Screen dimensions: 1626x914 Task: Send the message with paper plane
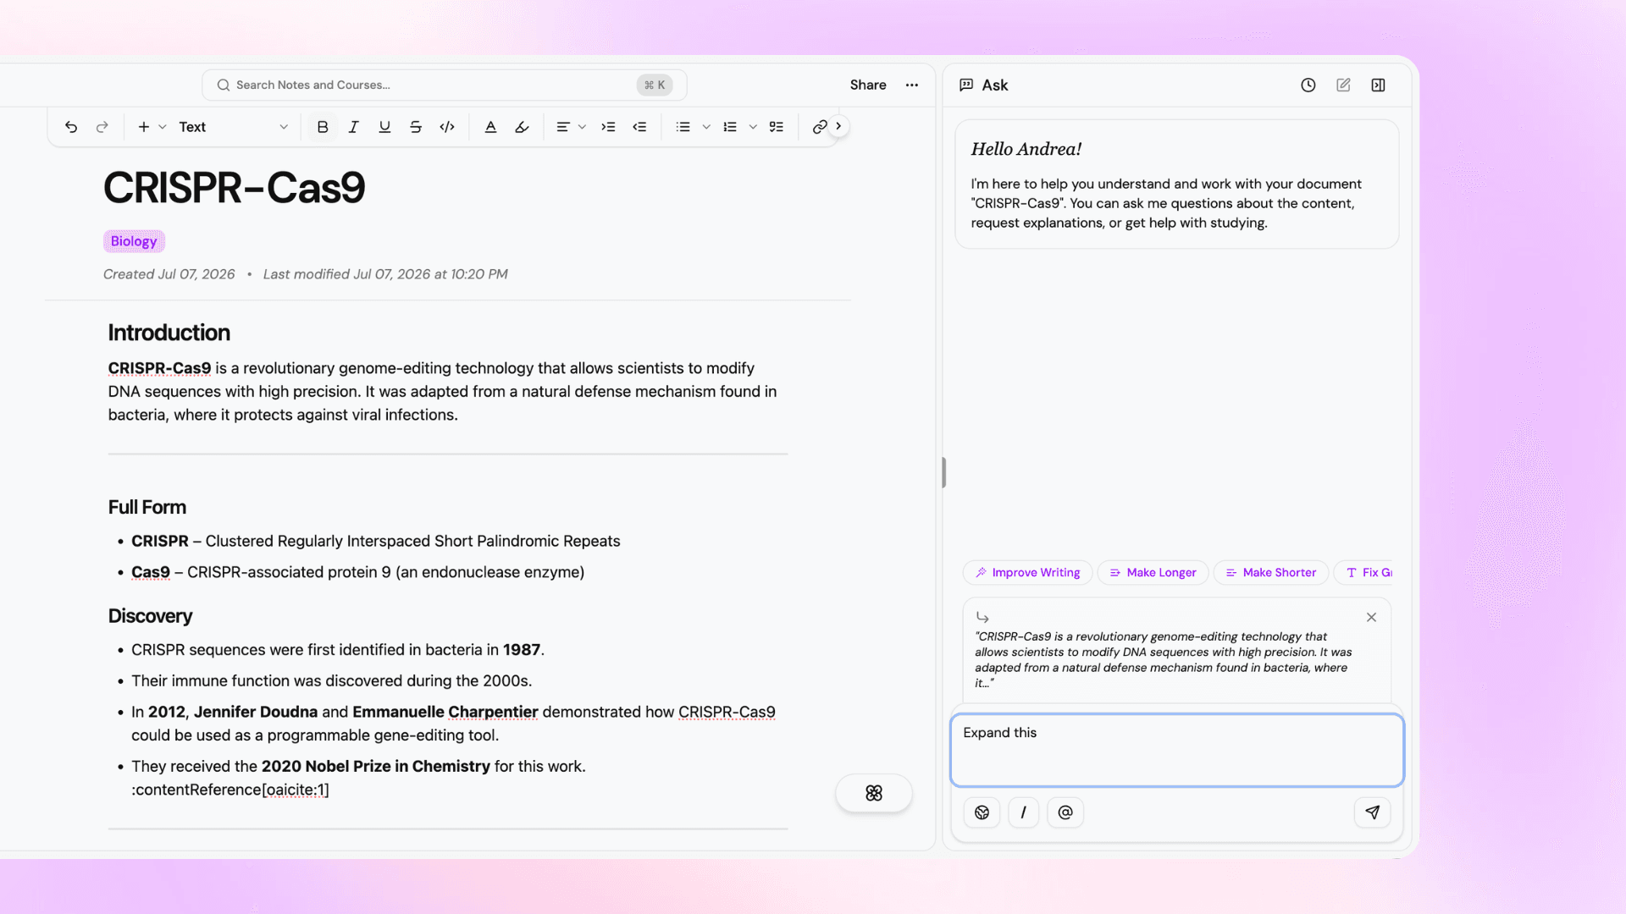pyautogui.click(x=1372, y=812)
